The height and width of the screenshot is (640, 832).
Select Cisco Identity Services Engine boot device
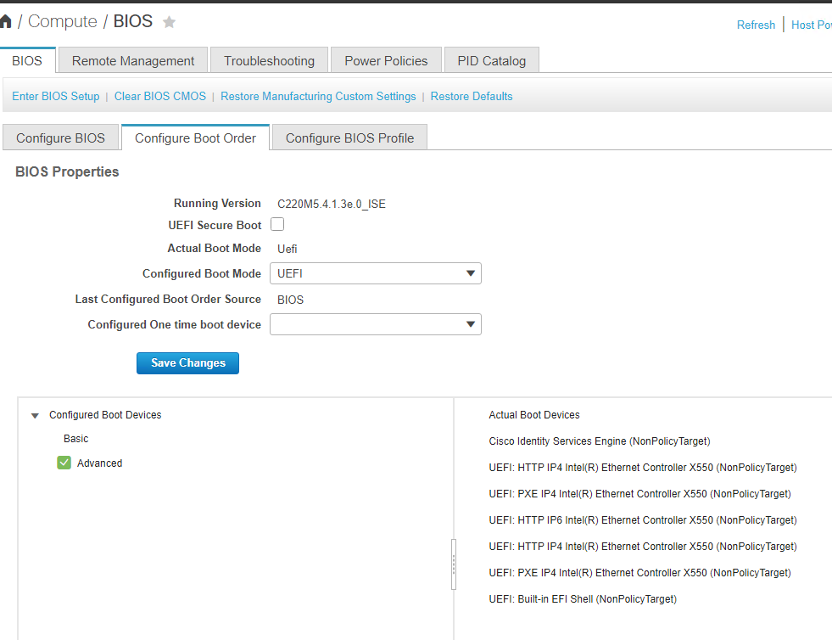pos(599,441)
